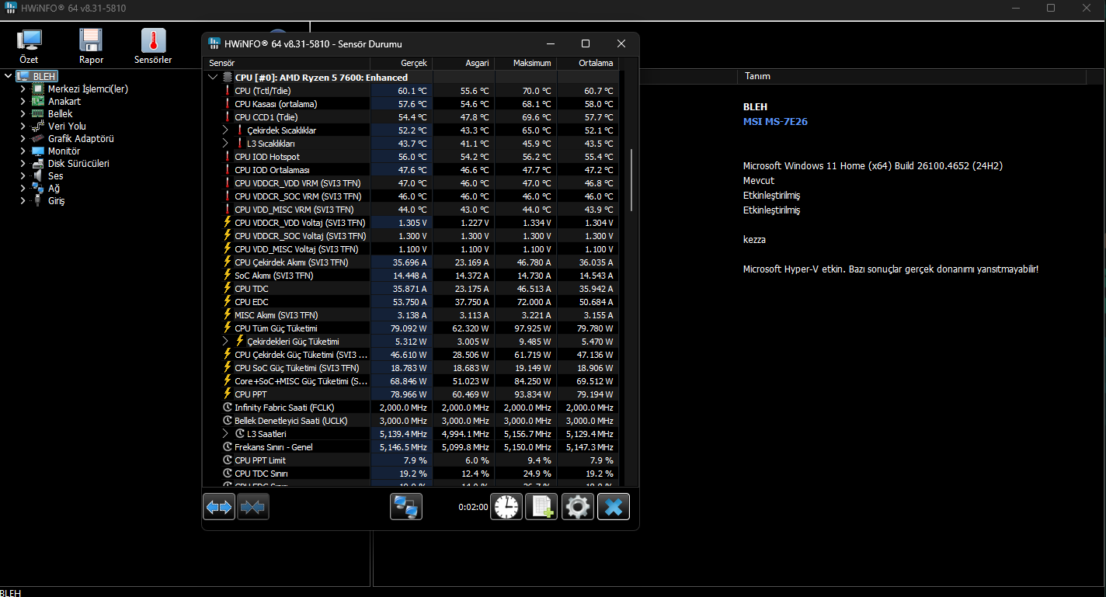
Task: Expand the Anakart tree node
Action: (x=23, y=101)
